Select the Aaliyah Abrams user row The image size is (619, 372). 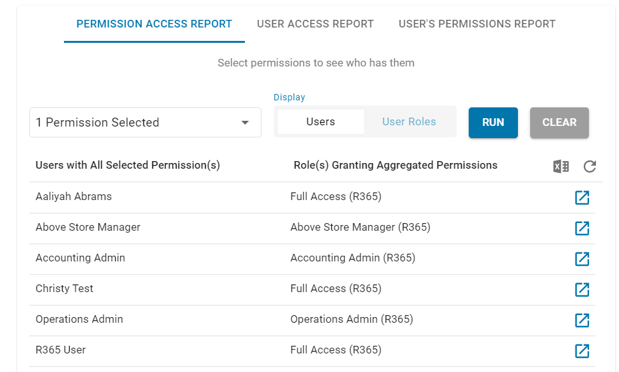click(x=312, y=198)
